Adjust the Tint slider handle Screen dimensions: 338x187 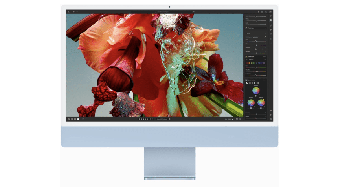coord(257,45)
